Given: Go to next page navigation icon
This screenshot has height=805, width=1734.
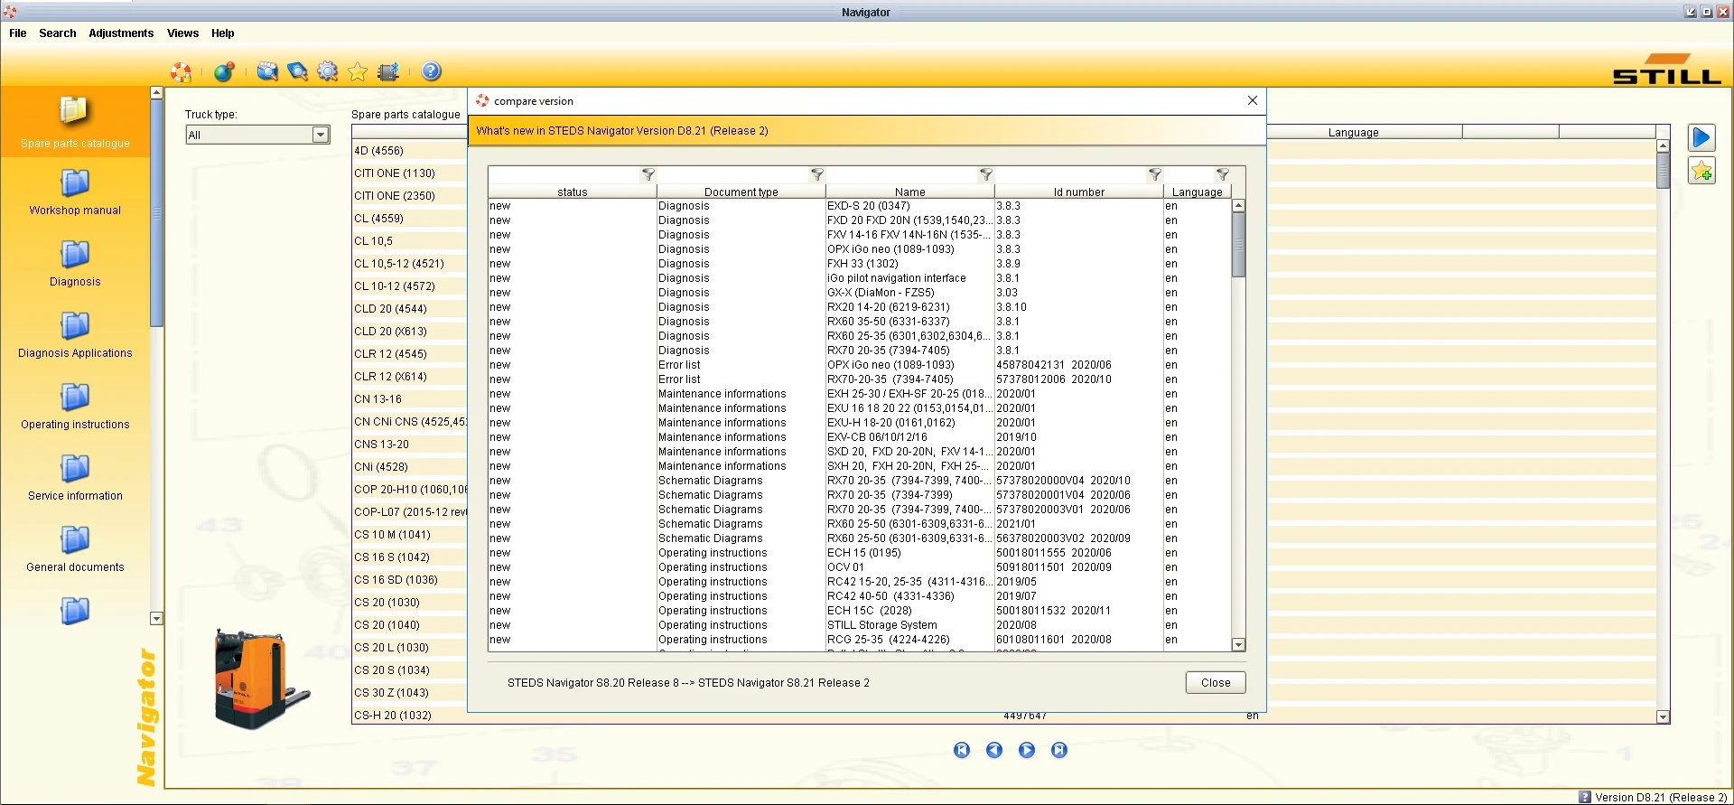Looking at the screenshot, I should [1027, 750].
